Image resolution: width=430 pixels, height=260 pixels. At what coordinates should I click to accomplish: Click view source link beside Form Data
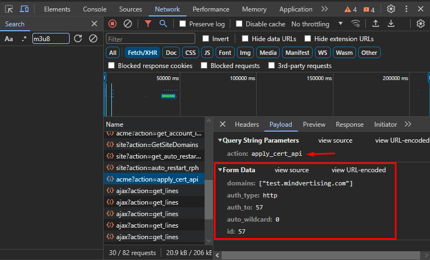click(x=291, y=170)
